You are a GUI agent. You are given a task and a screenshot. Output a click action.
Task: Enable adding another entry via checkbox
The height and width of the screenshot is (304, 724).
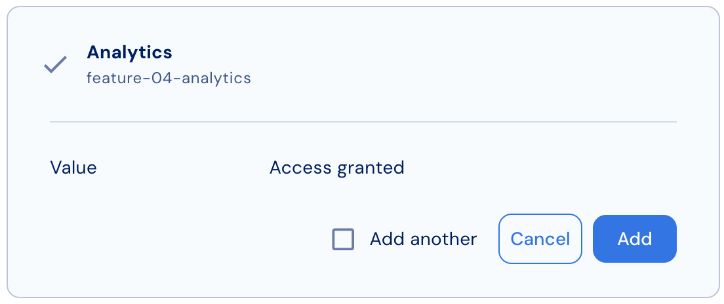(343, 239)
